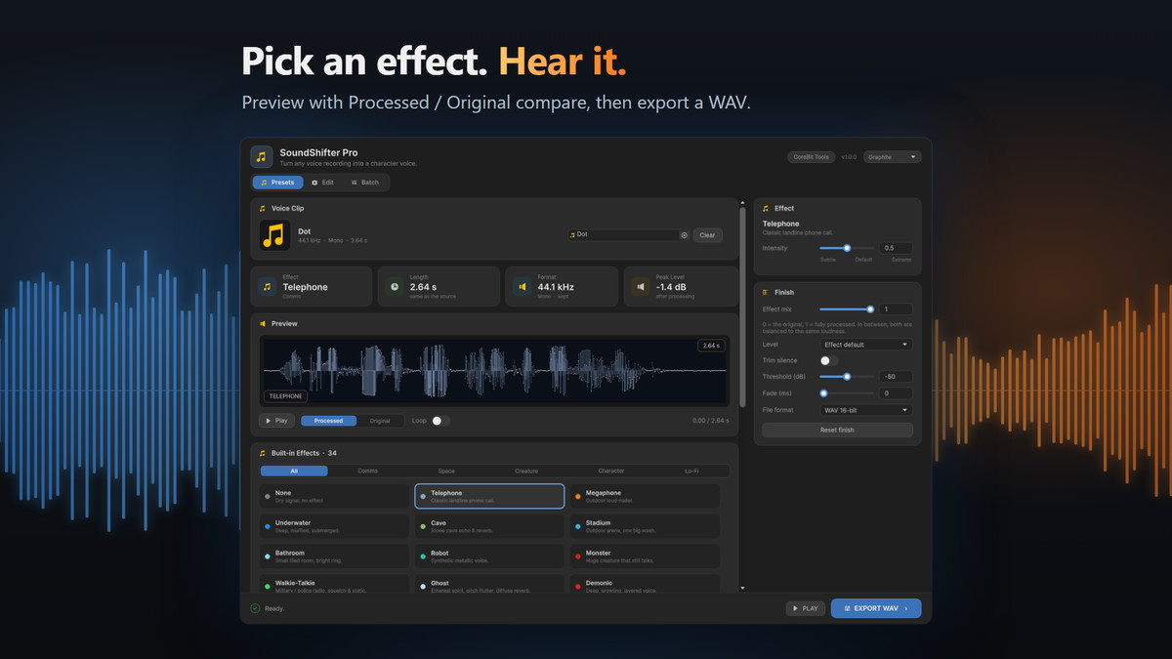Image resolution: width=1172 pixels, height=659 pixels.
Task: Select the Ghost effect card
Action: tap(489, 586)
